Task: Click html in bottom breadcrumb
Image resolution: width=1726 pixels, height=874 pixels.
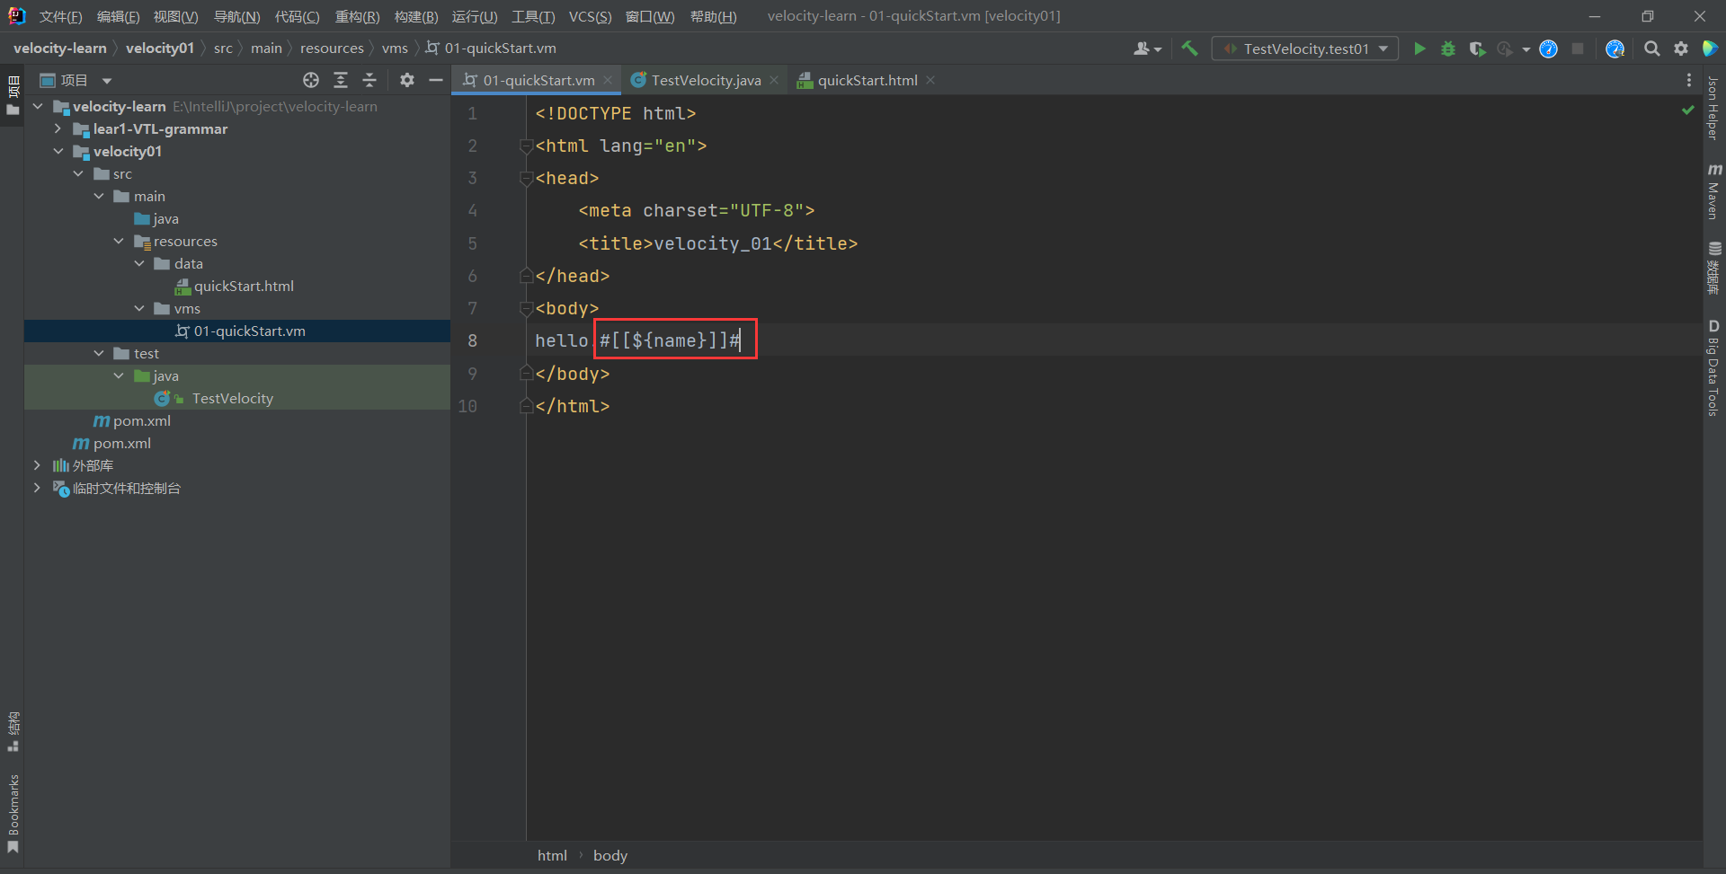Action: pos(552,855)
